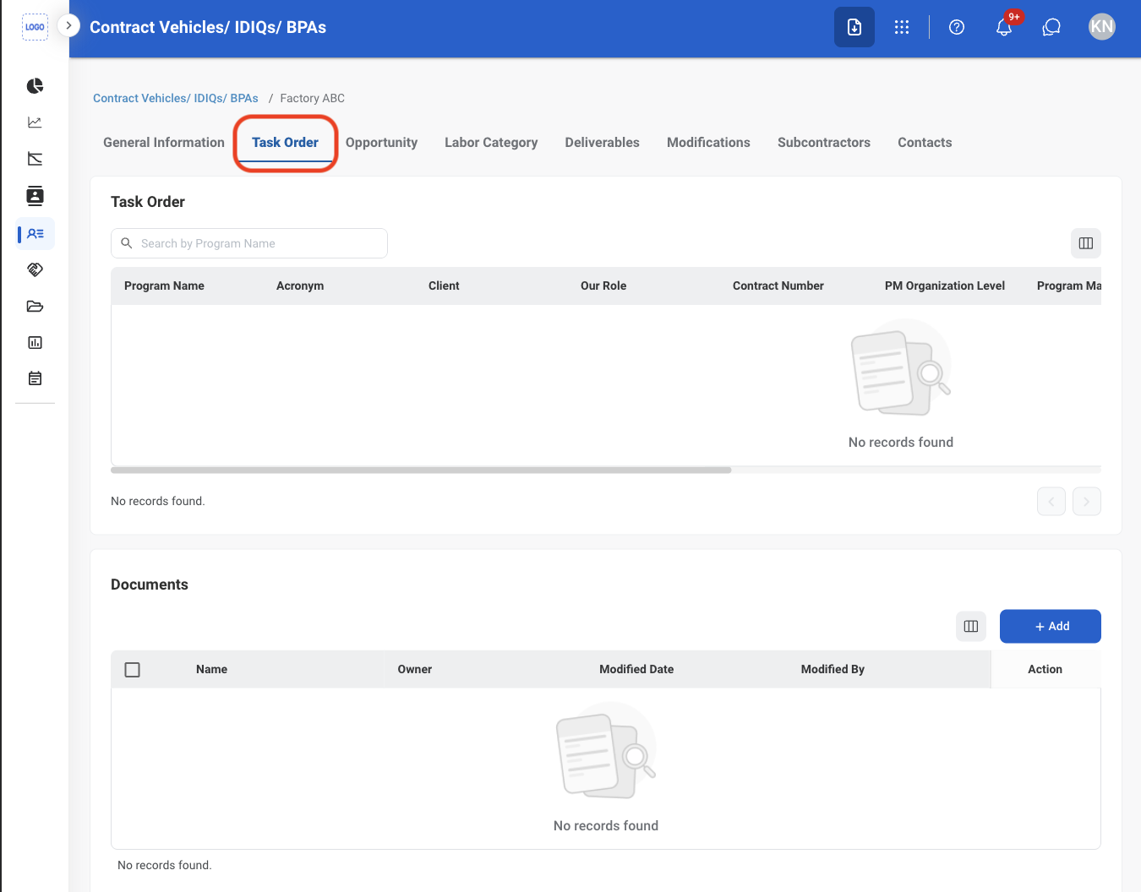This screenshot has width=1141, height=892.
Task: Switch to the Labor Category tab
Action: click(491, 143)
